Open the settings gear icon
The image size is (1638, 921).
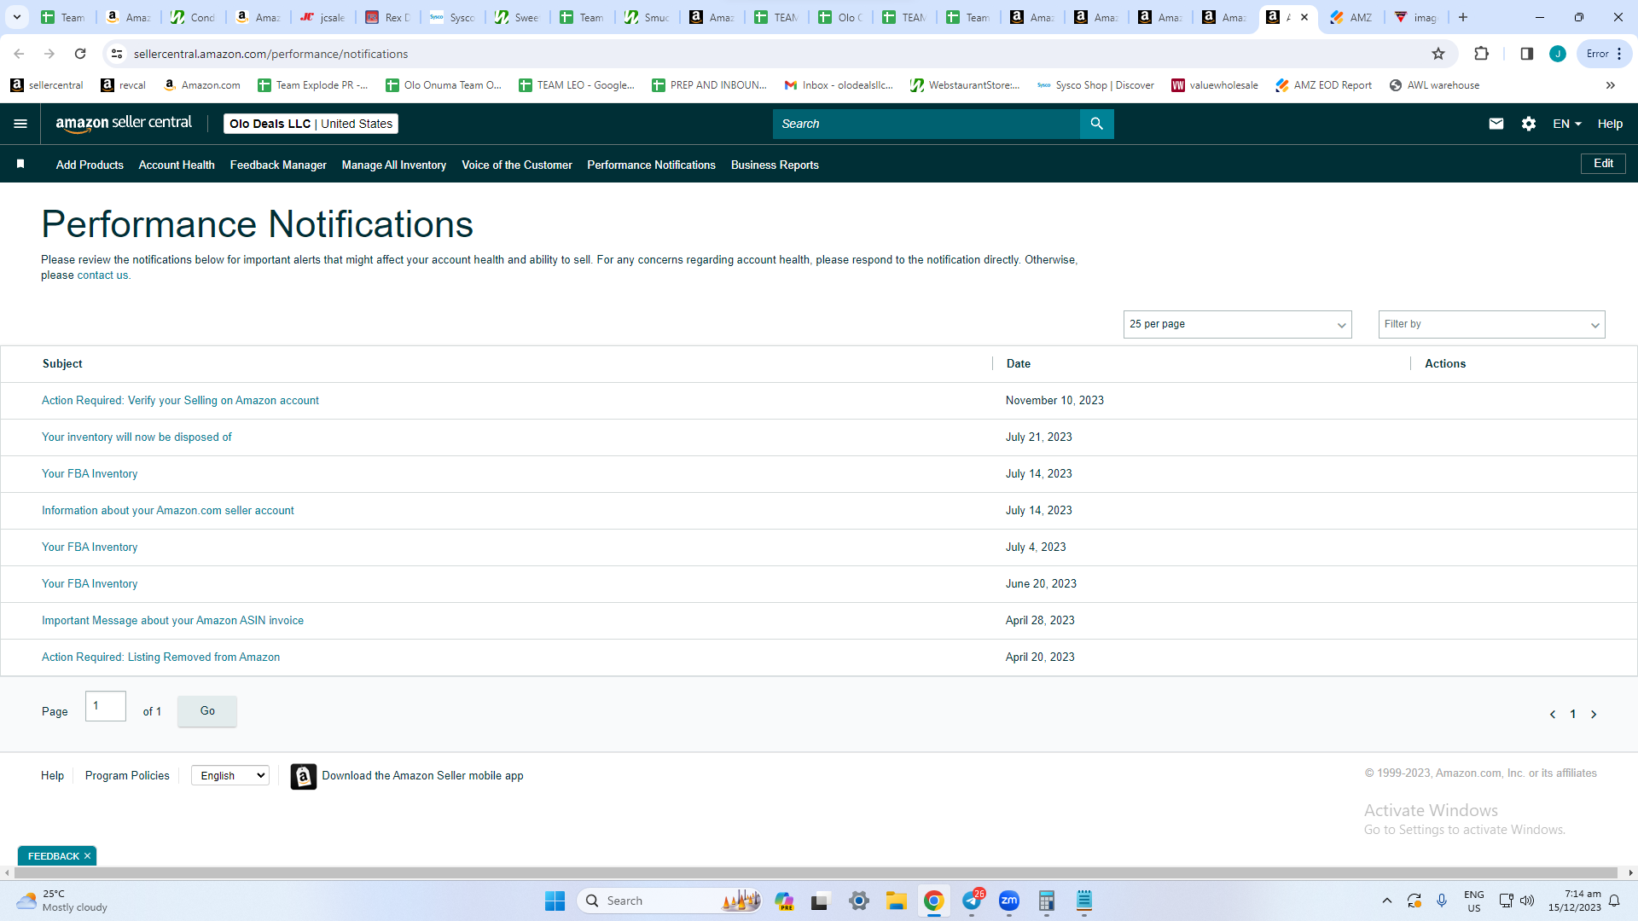pos(1529,124)
